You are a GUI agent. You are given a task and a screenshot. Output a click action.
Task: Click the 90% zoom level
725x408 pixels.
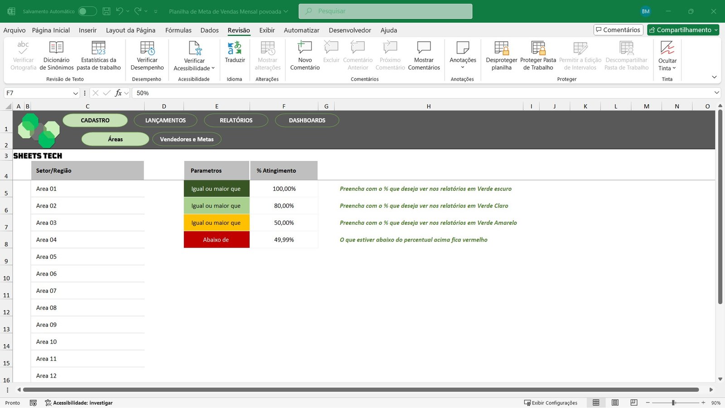point(716,403)
